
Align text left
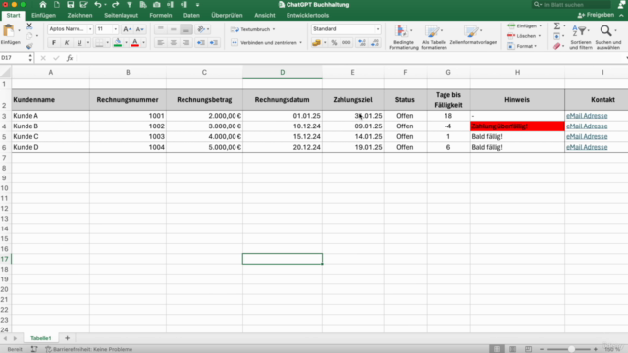point(161,43)
